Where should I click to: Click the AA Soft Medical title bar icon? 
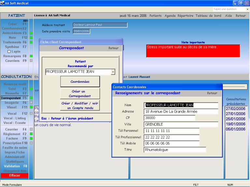pyautogui.click(x=2, y=3)
